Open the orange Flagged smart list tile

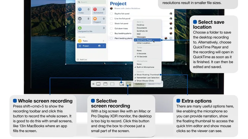tap(99, 20)
